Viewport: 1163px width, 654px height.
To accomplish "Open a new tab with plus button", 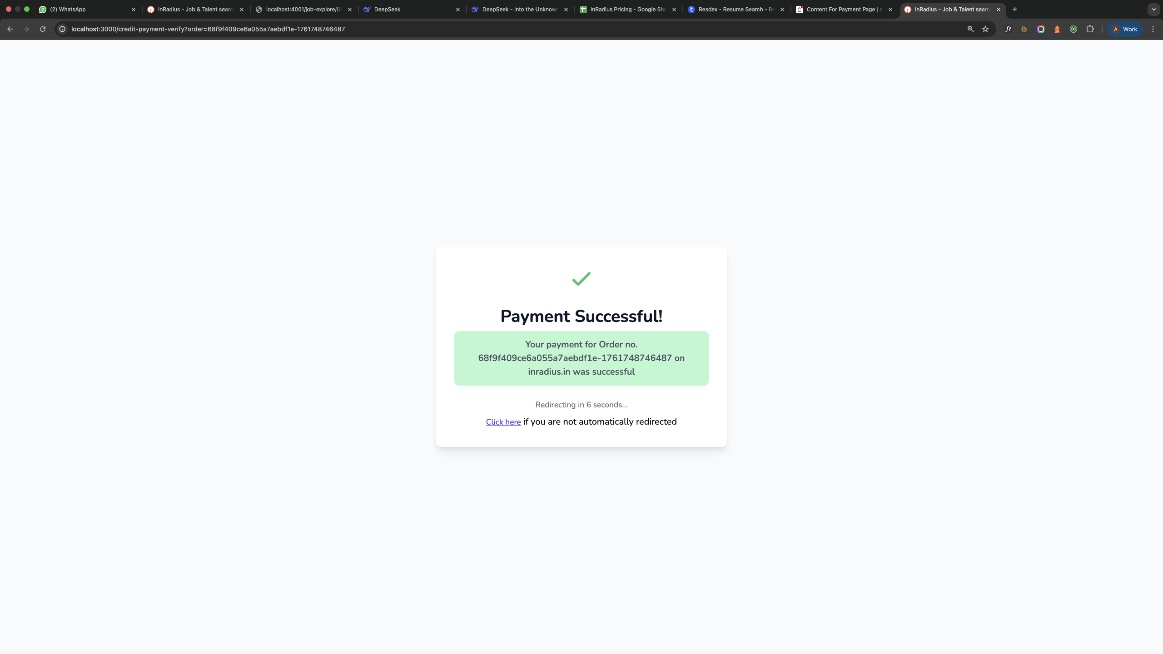I will coord(1015,9).
